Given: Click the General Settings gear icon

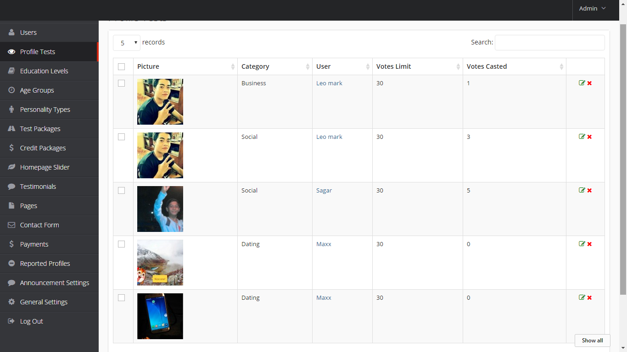Looking at the screenshot, I should pos(11,302).
